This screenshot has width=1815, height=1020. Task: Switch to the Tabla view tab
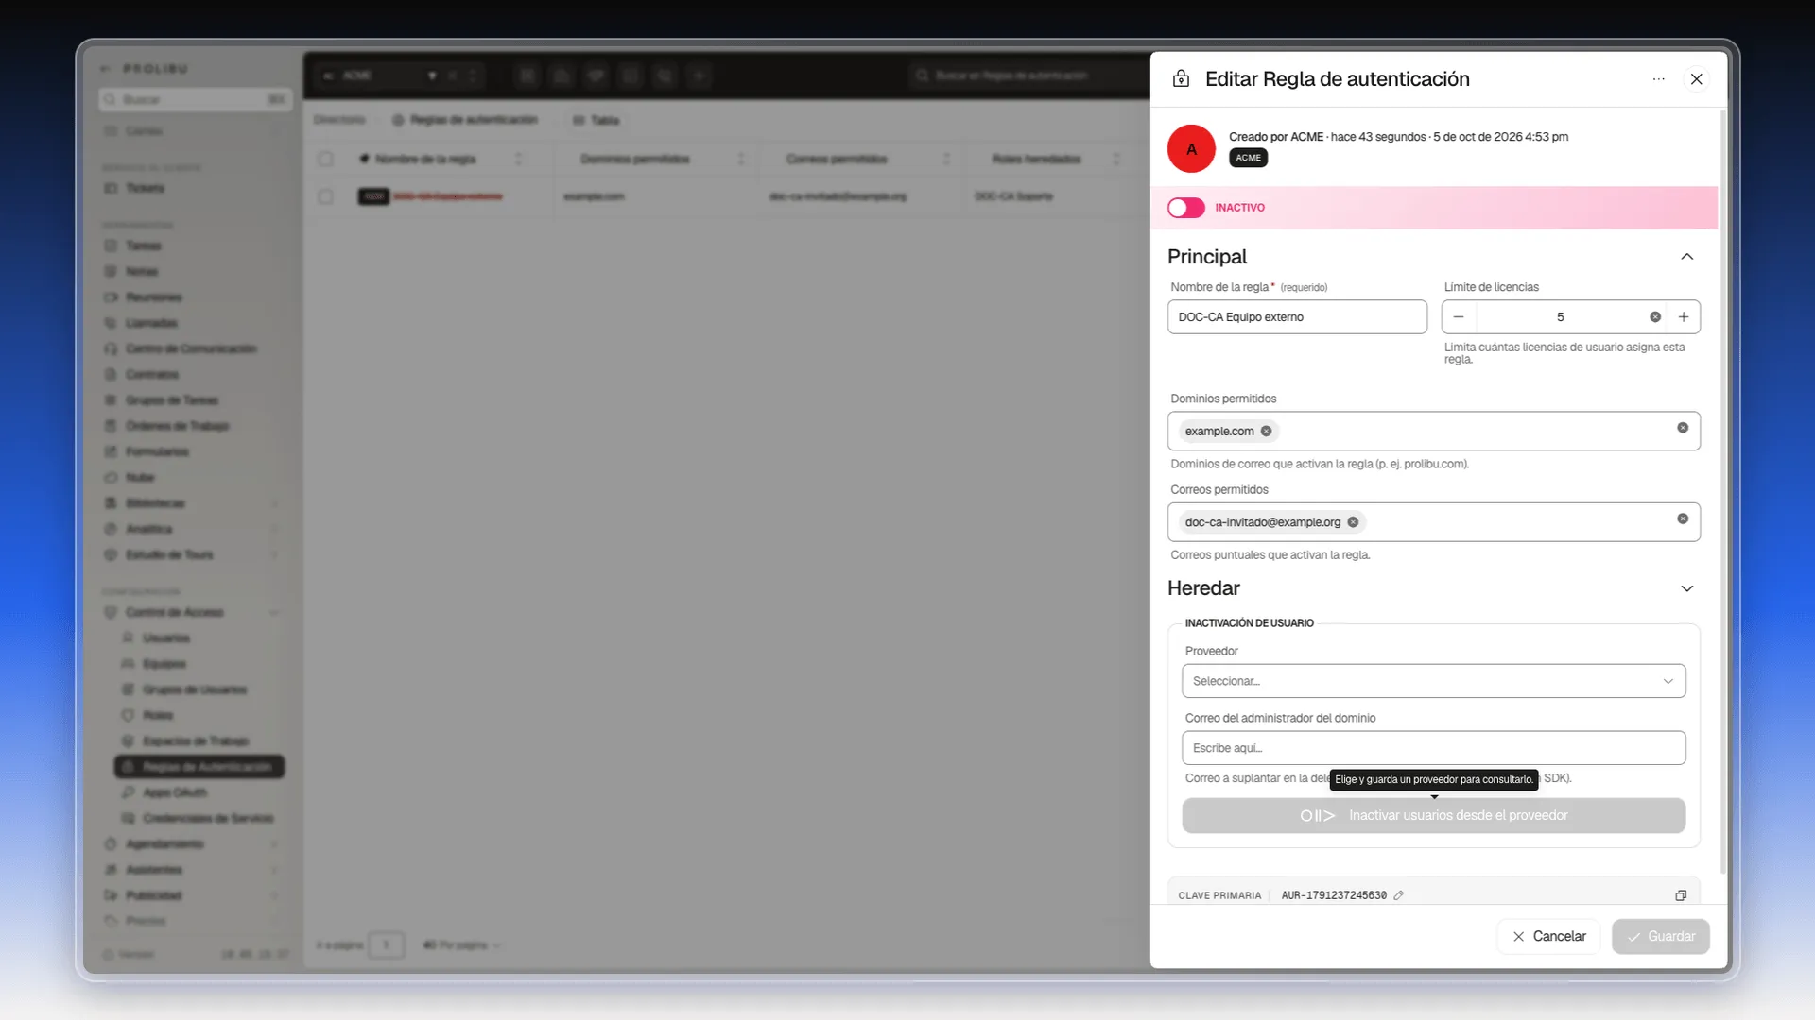[596, 120]
